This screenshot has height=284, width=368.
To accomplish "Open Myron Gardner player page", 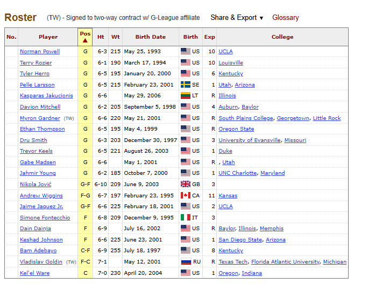I will point(40,118).
